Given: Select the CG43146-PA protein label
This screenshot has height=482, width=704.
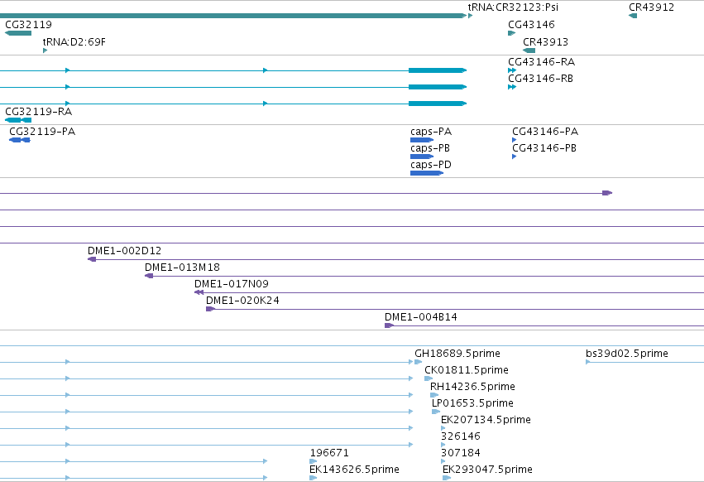Looking at the screenshot, I should pos(545,132).
